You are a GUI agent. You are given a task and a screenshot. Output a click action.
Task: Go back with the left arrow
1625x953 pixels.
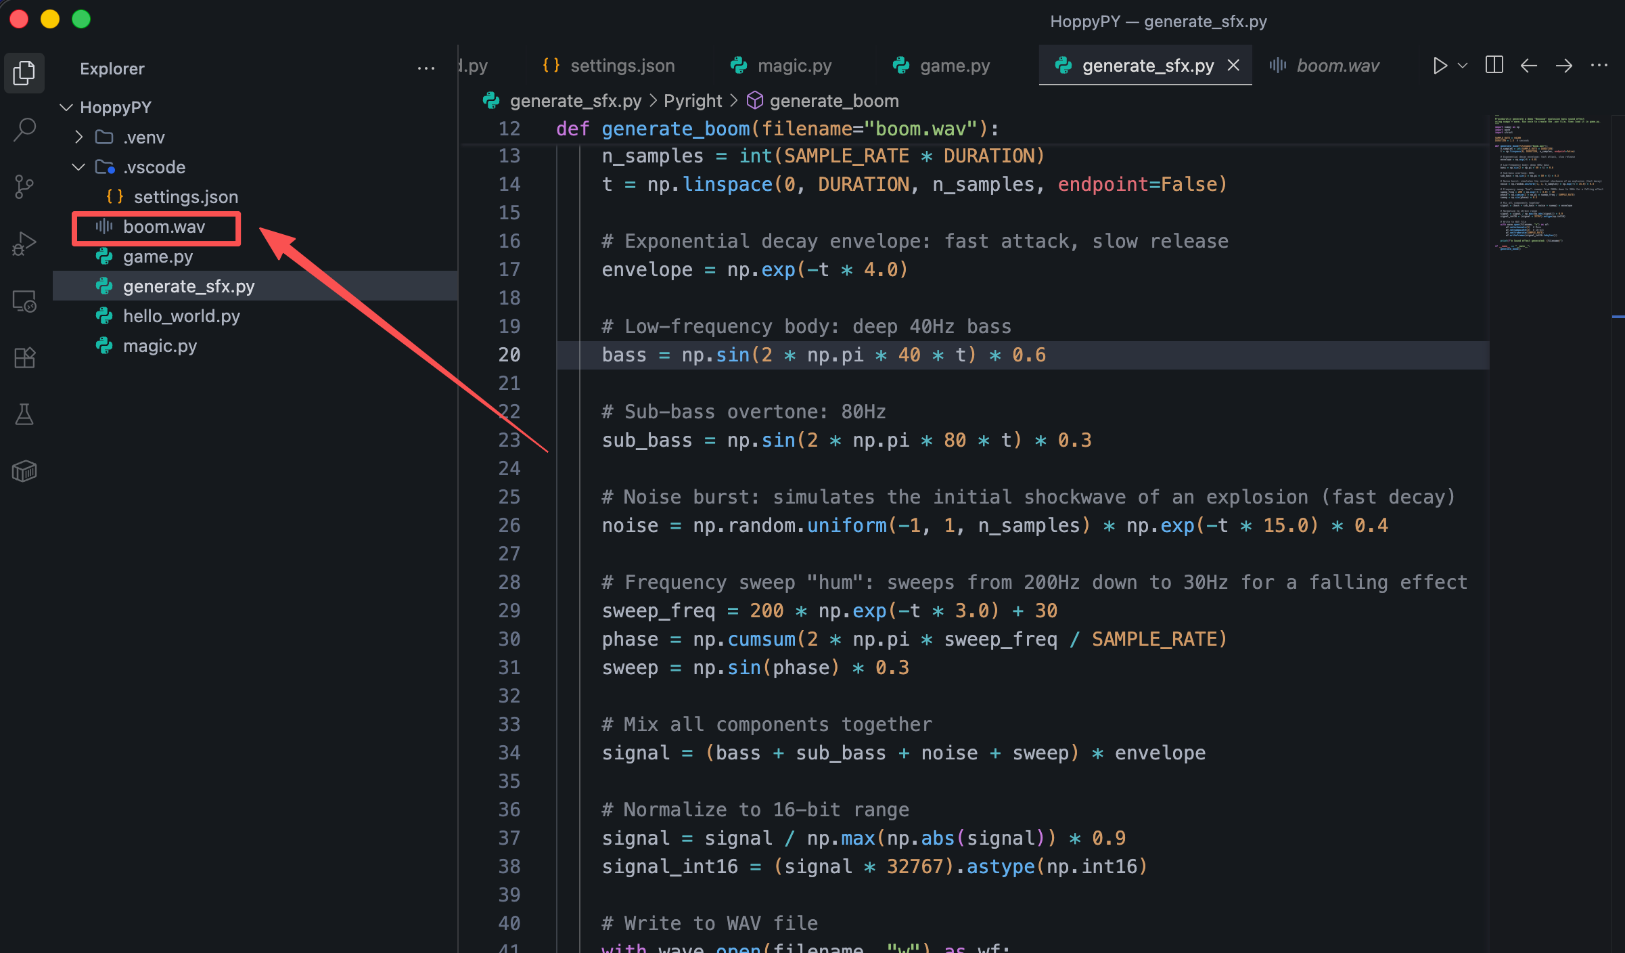pyautogui.click(x=1529, y=66)
